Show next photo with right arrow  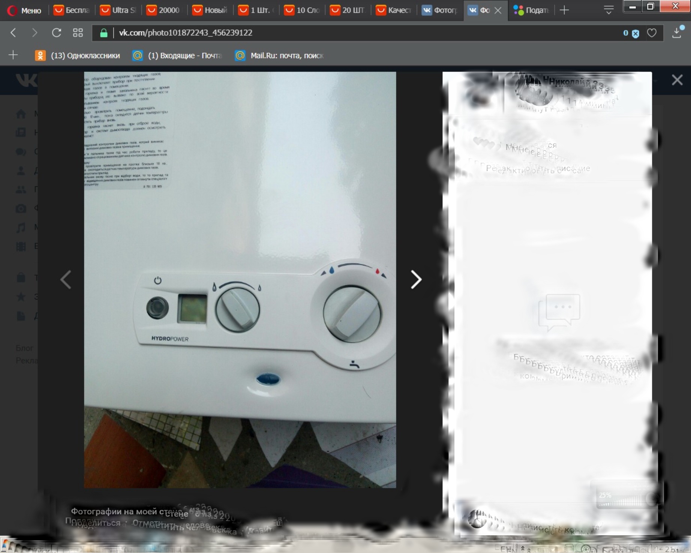pyautogui.click(x=416, y=279)
